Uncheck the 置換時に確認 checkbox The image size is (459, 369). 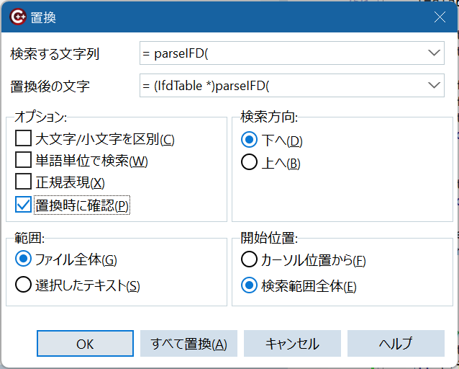pyautogui.click(x=24, y=205)
